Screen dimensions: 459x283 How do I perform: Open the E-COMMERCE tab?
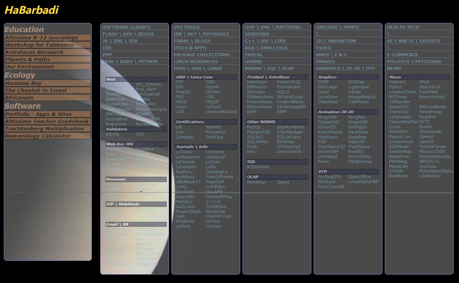(419, 55)
